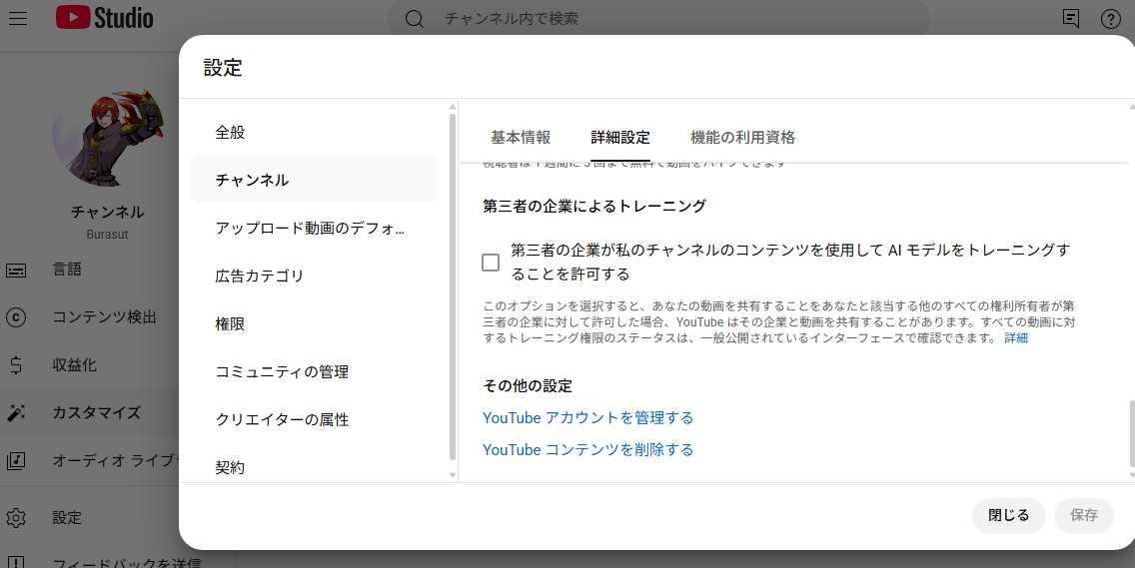Click the 収益化 dollar icon
Screen dimensions: 1135x568
16,365
